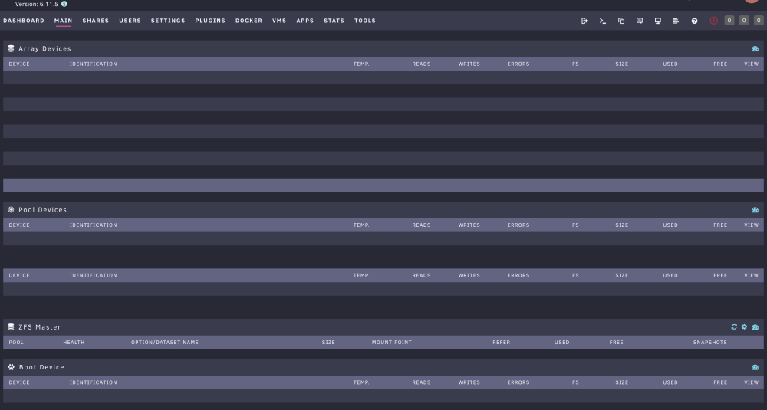Click the Pool Devices section title
The height and width of the screenshot is (410, 767).
click(42, 210)
